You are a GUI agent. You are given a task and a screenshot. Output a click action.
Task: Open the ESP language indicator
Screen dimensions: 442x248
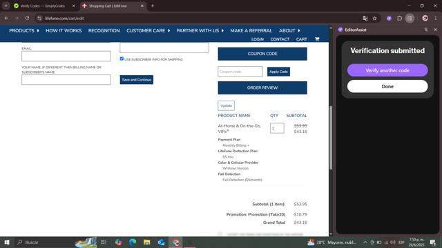click(x=401, y=242)
